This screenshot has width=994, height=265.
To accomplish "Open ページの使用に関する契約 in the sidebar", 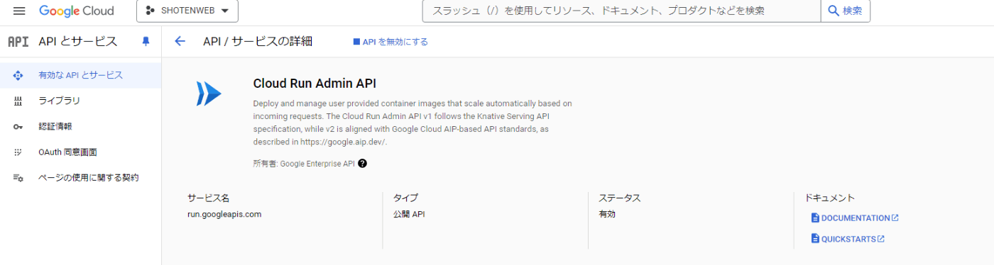I will (x=80, y=177).
